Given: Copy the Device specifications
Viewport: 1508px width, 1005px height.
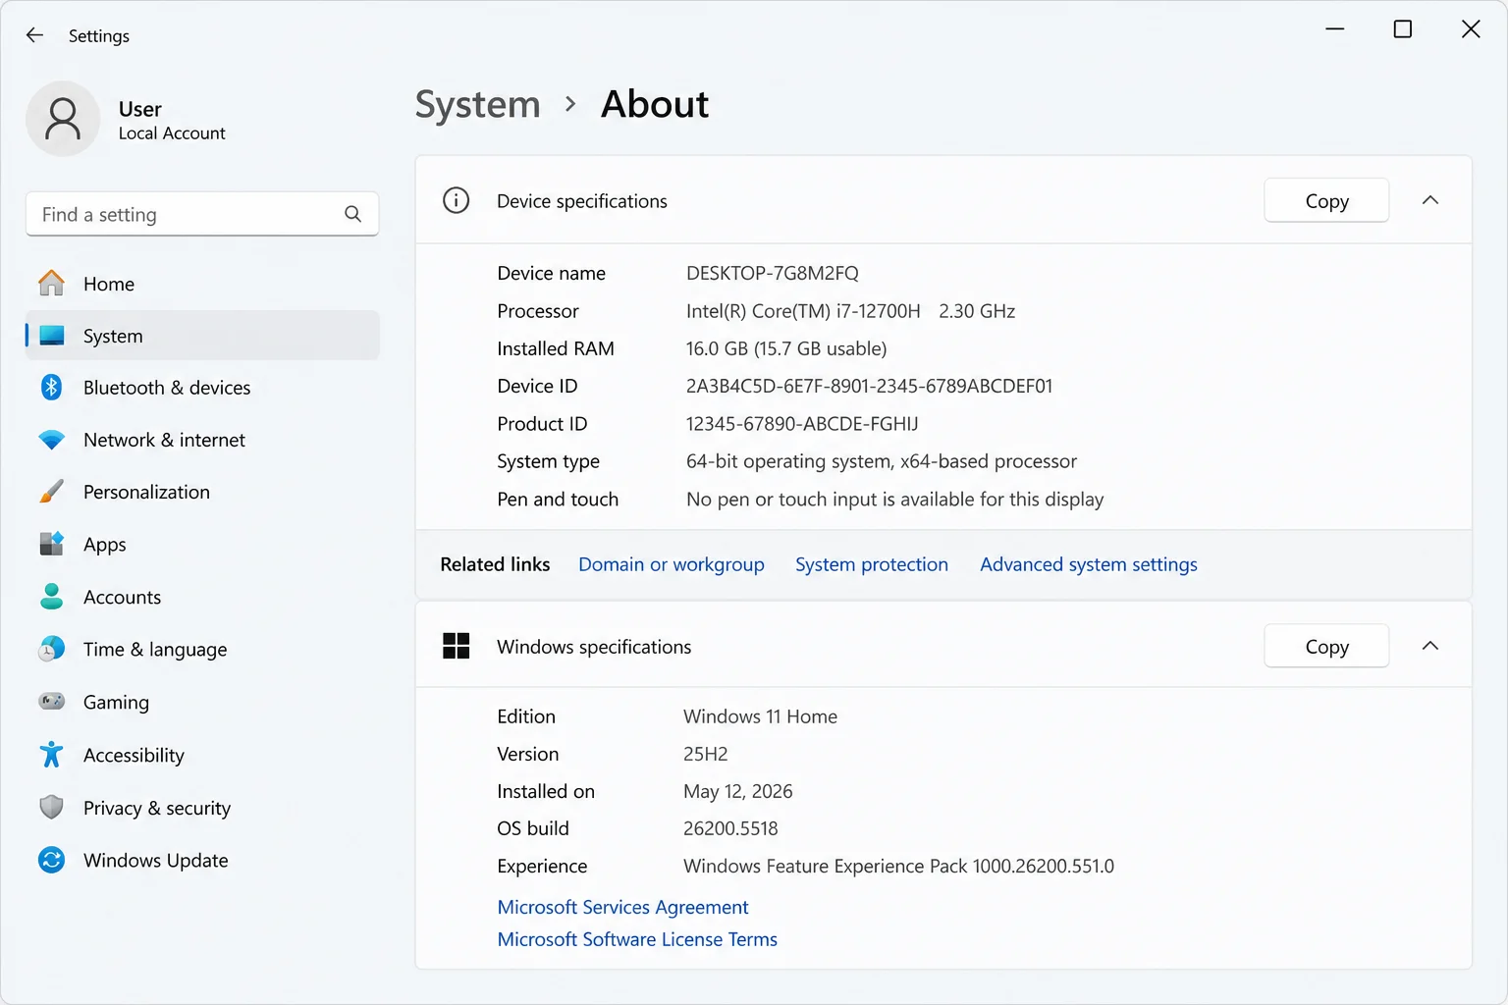Looking at the screenshot, I should (1326, 200).
